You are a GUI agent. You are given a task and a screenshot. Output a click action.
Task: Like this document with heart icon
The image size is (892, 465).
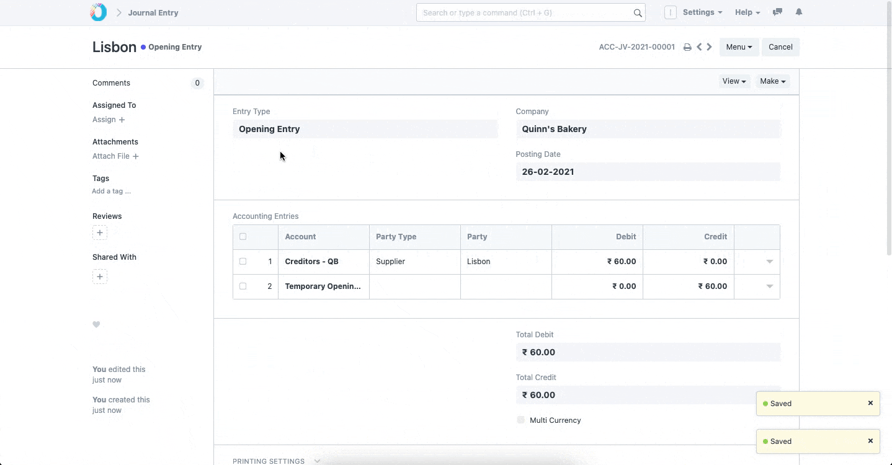96,324
